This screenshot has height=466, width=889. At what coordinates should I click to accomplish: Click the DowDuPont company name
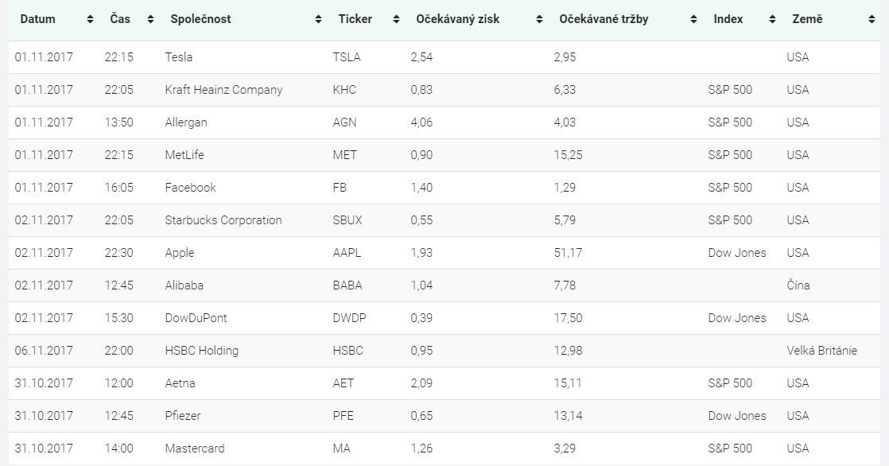point(196,318)
